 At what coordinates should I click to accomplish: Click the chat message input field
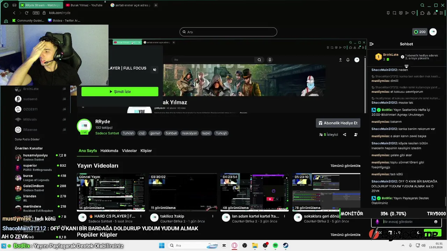pyautogui.click(x=406, y=222)
